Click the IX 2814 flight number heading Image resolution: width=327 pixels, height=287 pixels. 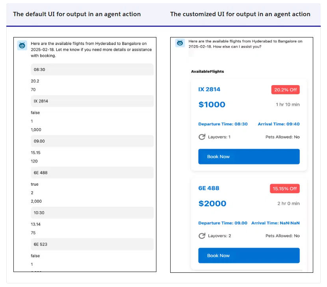pyautogui.click(x=209, y=89)
